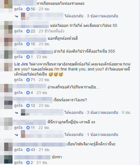Click the like count 71 on Liz Jira's comment
140x165 pixels.
(x=33, y=80)
